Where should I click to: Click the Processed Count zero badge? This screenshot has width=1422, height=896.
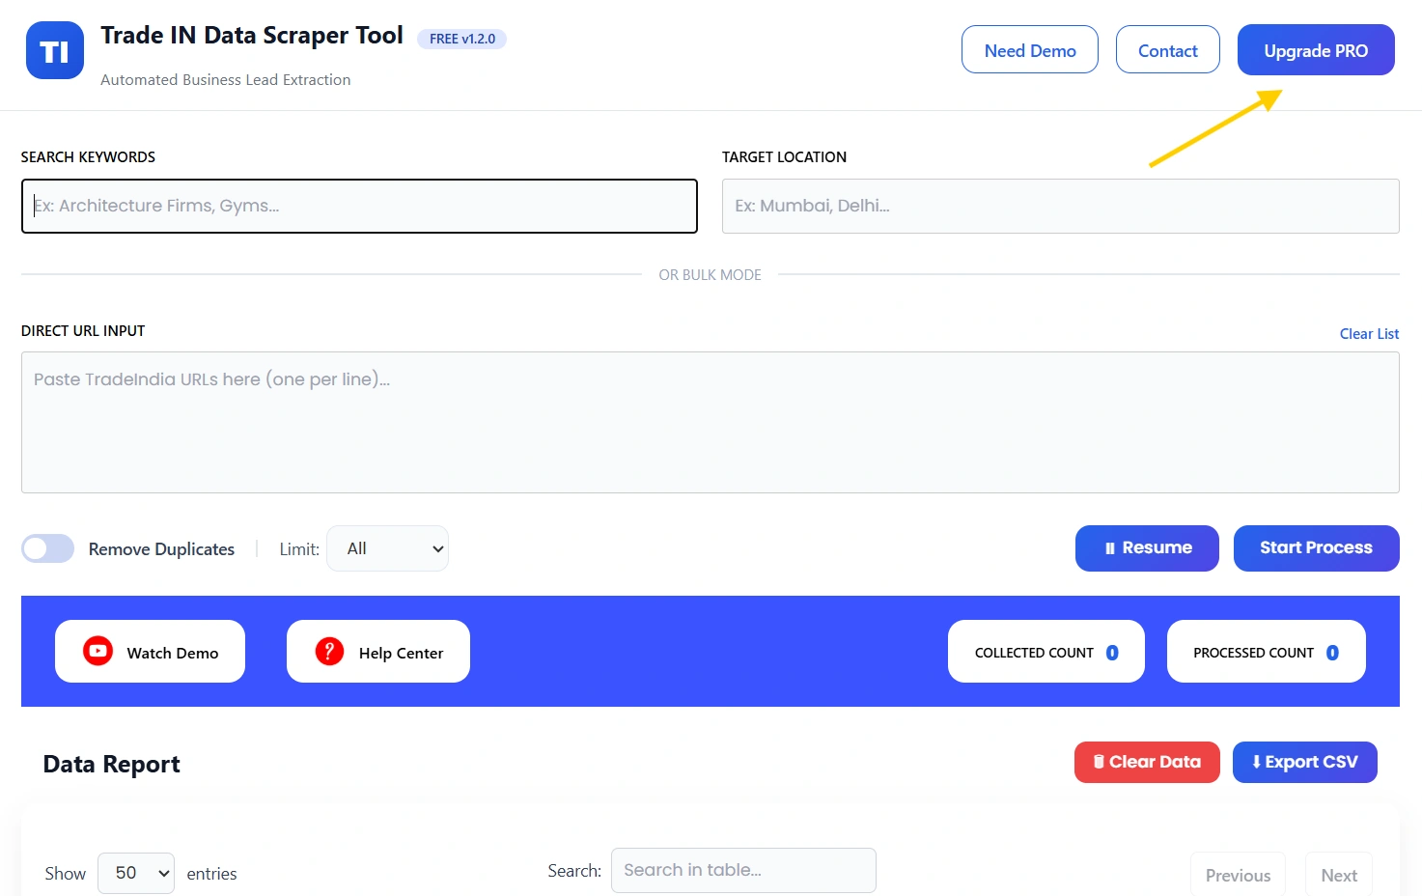click(x=1333, y=652)
